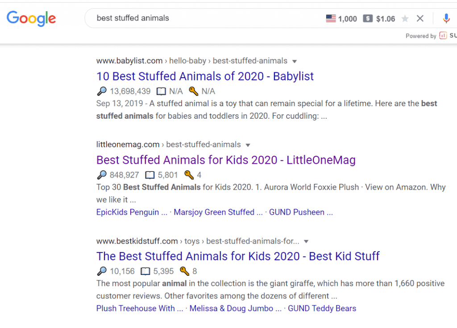This screenshot has height=328, width=457.
Task: Click the book icon in LittleOneMag result
Action: 150,175
